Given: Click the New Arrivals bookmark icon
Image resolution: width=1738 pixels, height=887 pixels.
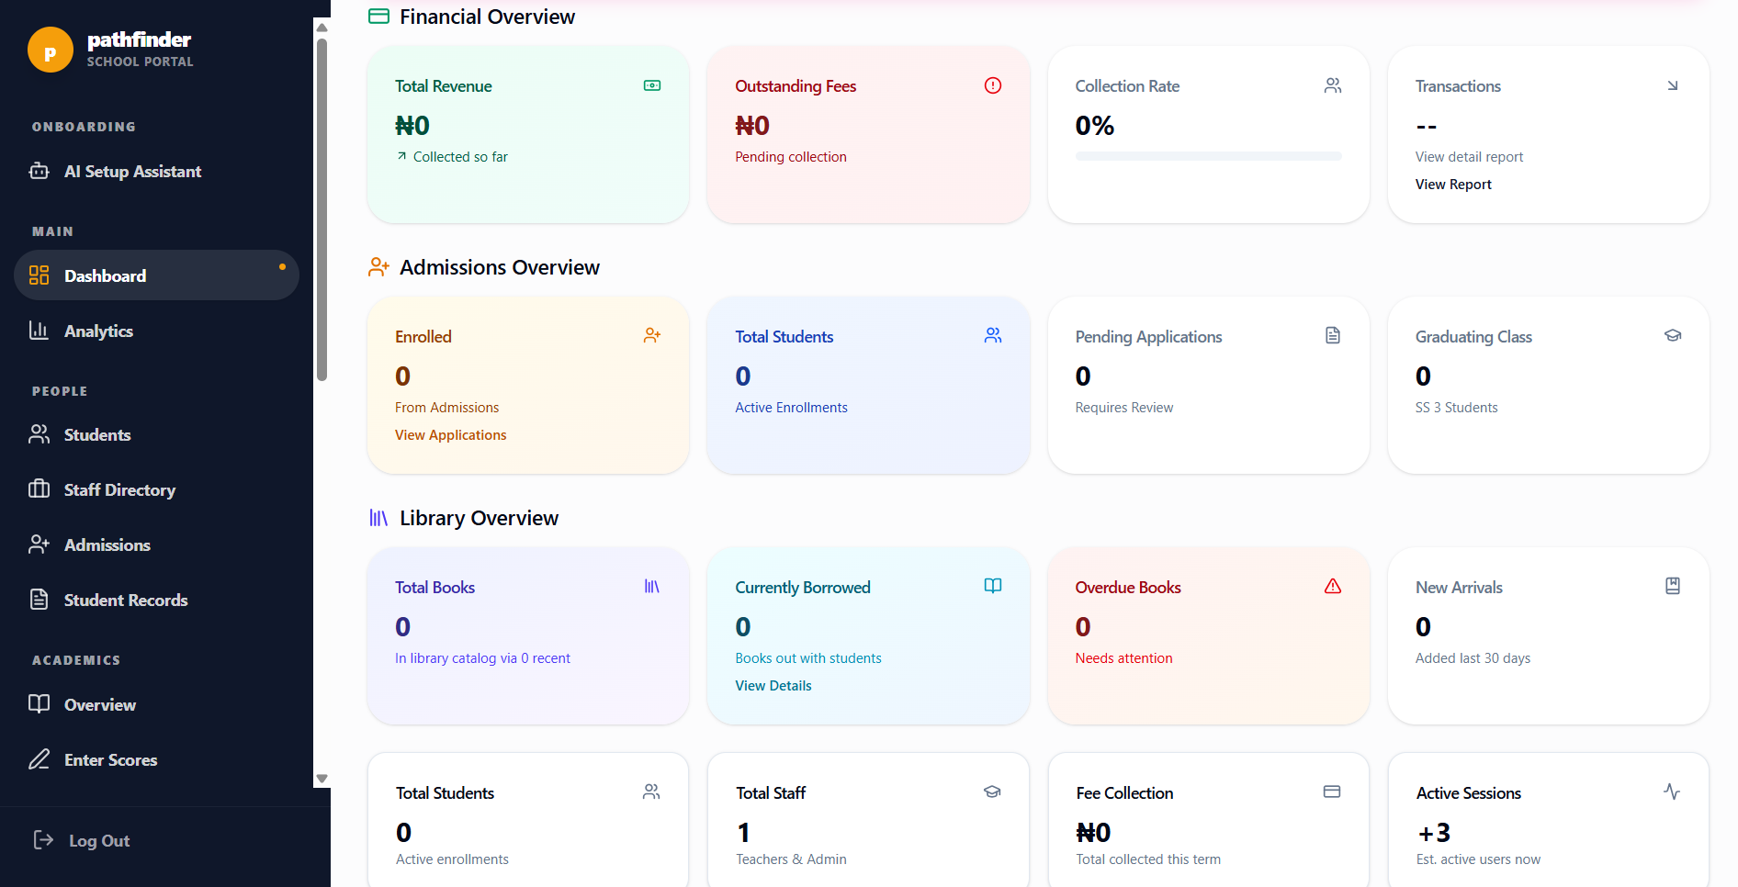Looking at the screenshot, I should coord(1672,586).
